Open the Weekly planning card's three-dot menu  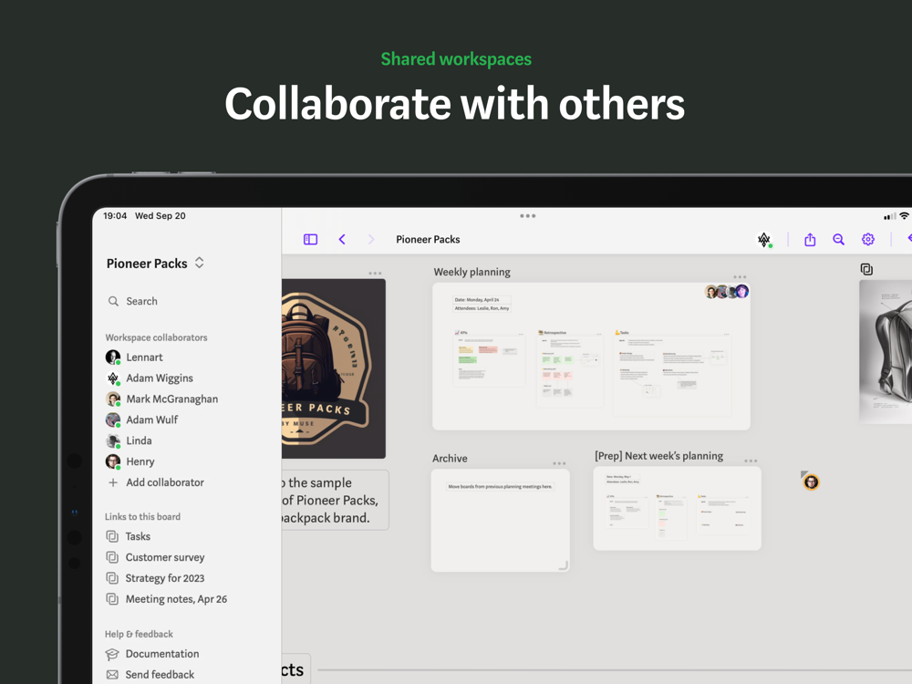point(740,277)
